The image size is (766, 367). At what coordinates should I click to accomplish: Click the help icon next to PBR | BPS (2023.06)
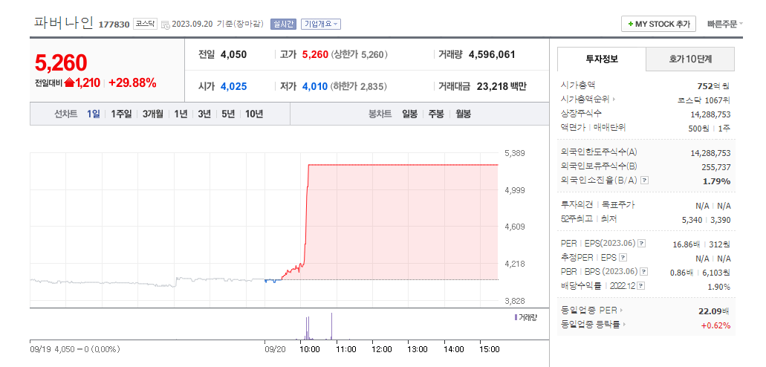(x=644, y=272)
